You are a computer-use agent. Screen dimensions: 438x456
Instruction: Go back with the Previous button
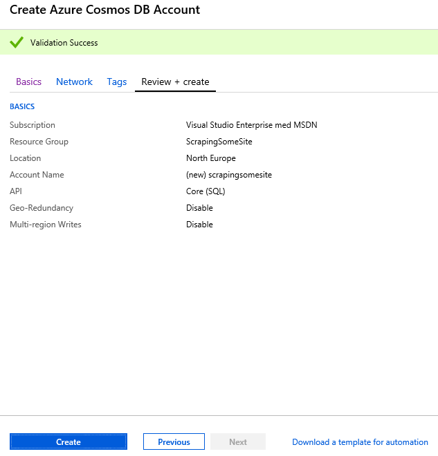point(174,441)
